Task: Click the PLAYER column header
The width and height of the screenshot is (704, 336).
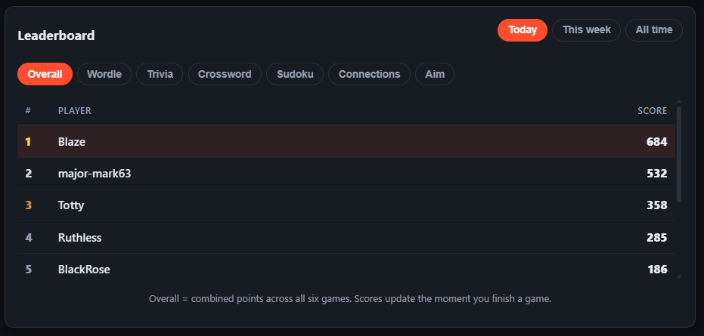Action: click(x=75, y=111)
